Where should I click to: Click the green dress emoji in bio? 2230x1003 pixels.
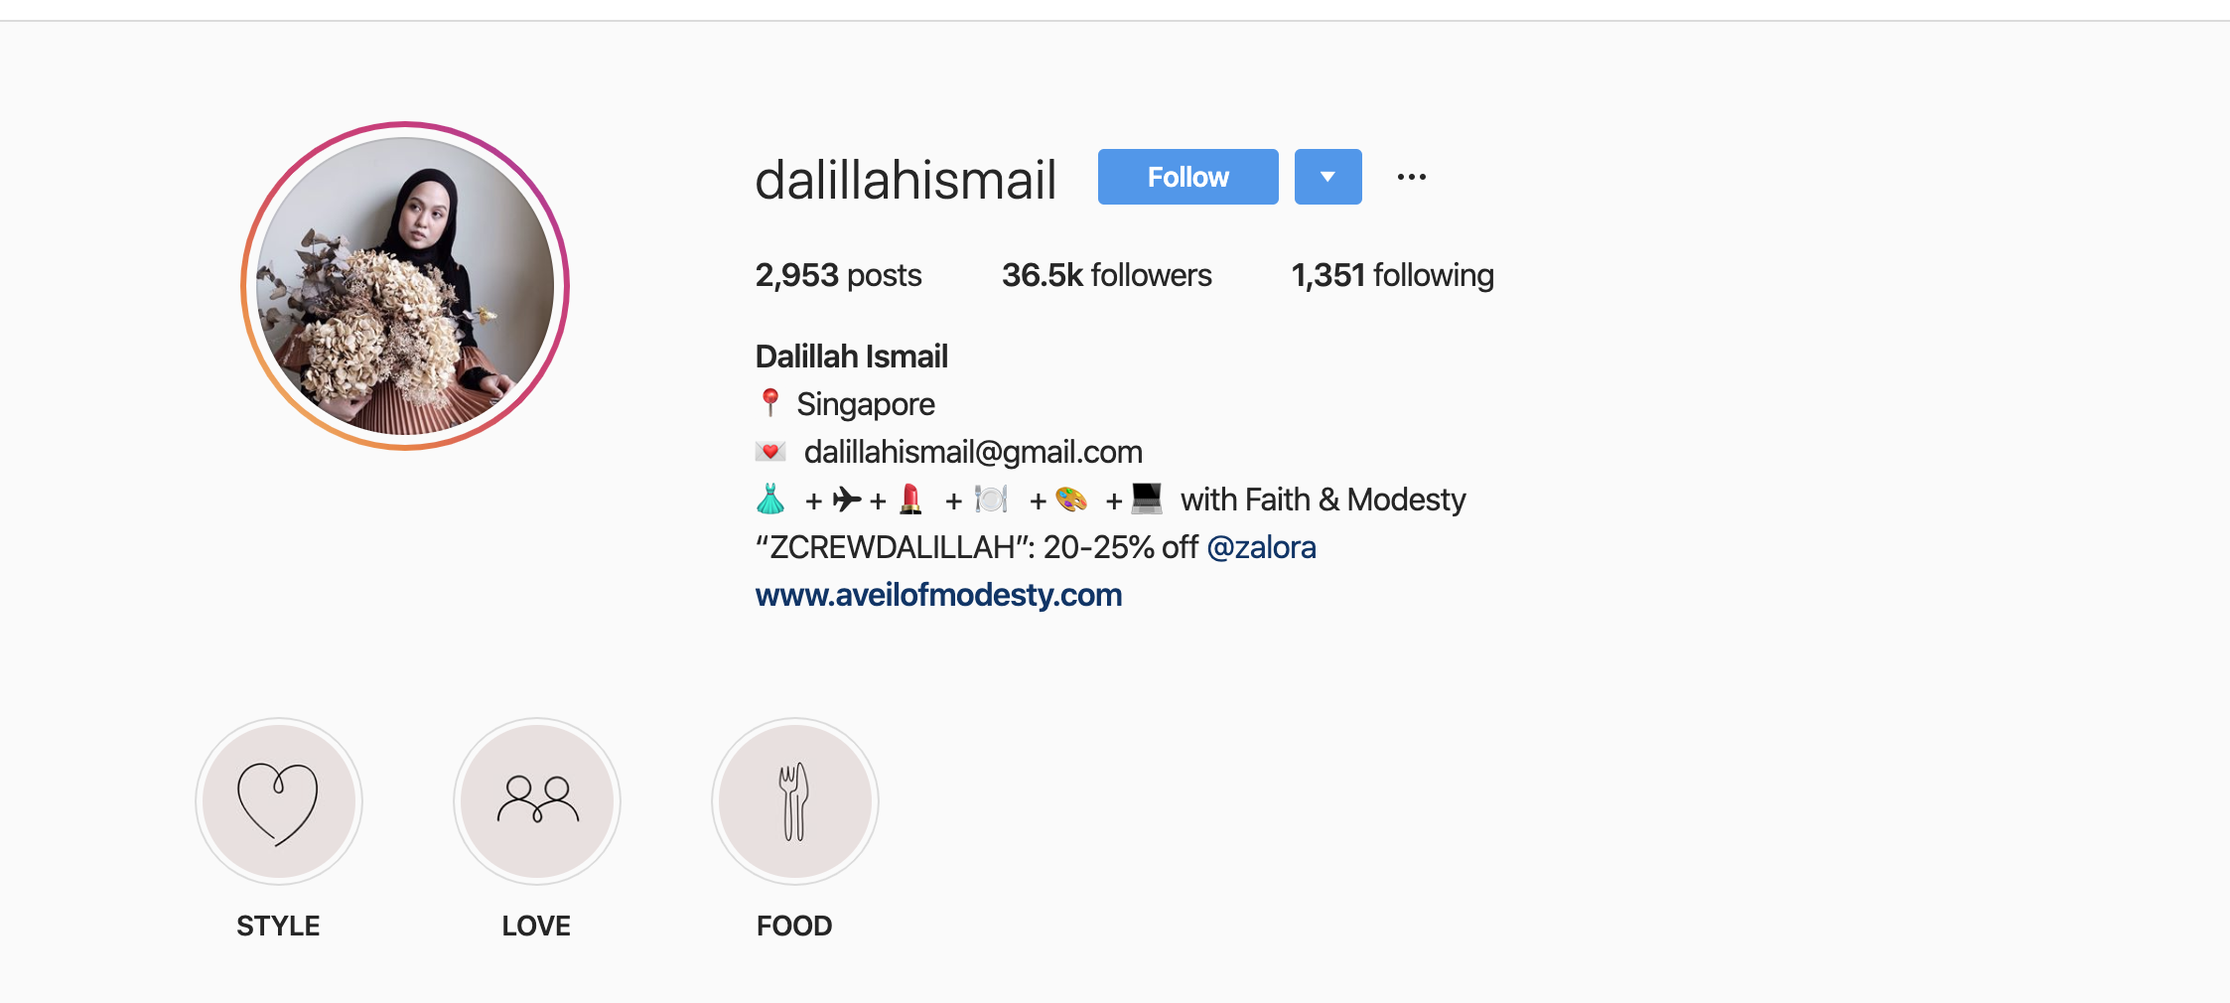pos(770,499)
